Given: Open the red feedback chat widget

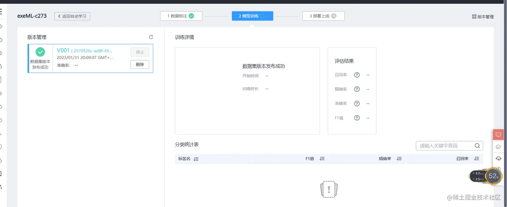Looking at the screenshot, I should point(498,135).
